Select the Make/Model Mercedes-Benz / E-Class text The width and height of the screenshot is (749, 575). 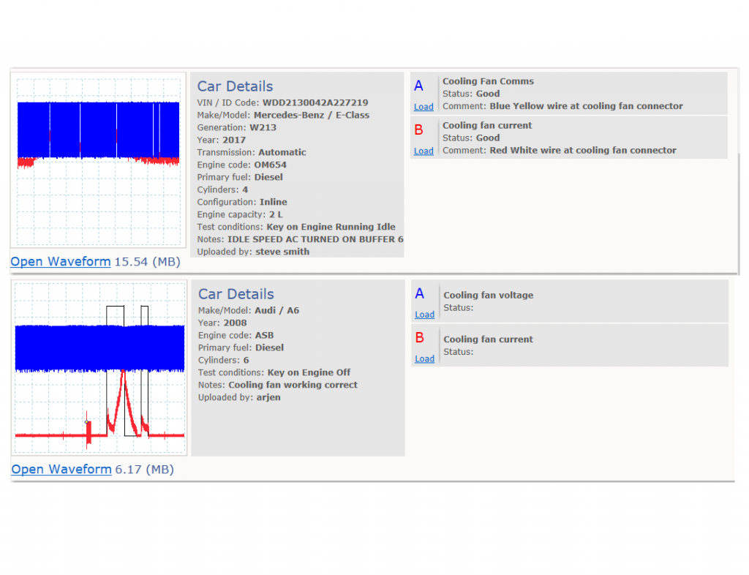283,115
